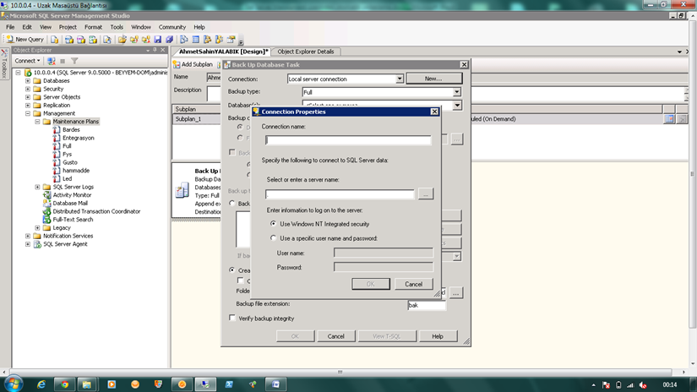Click the Help button in backup dialog
697x392 pixels.
pyautogui.click(x=438, y=336)
